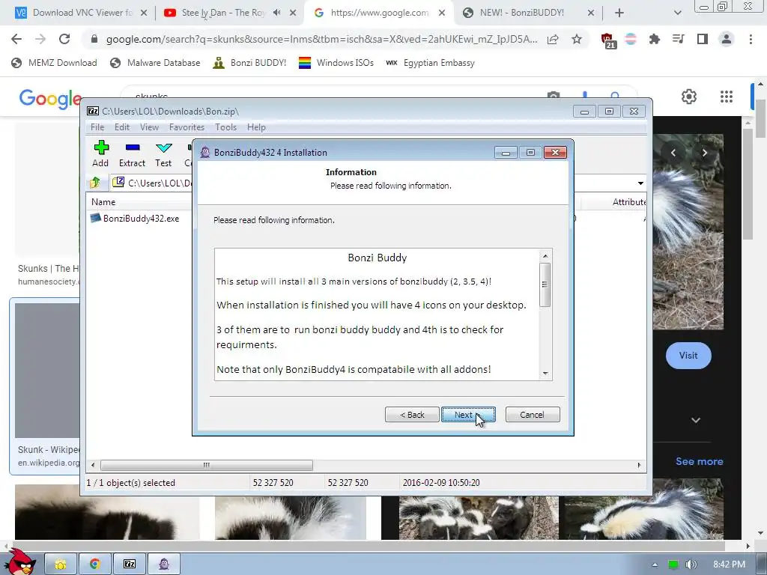Click the Test icon in 7-Zip
The height and width of the screenshot is (575, 767).
click(x=163, y=153)
